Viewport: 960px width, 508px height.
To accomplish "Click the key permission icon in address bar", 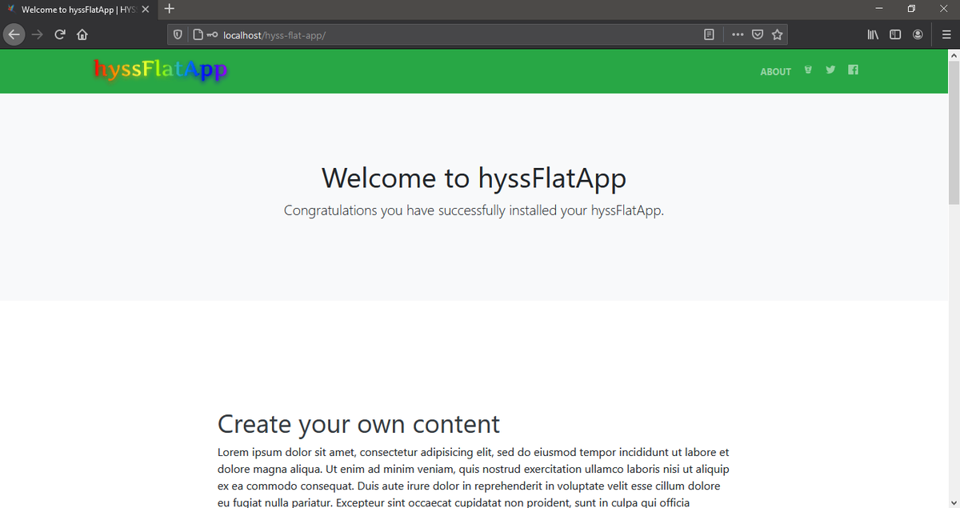I will coord(212,35).
